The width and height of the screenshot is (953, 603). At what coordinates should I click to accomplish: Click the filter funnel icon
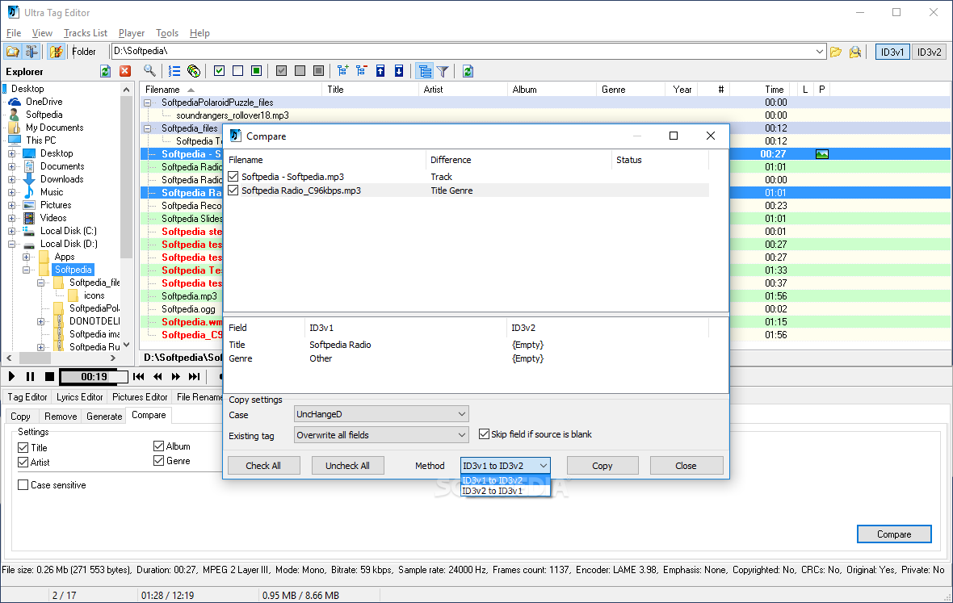pyautogui.click(x=443, y=71)
